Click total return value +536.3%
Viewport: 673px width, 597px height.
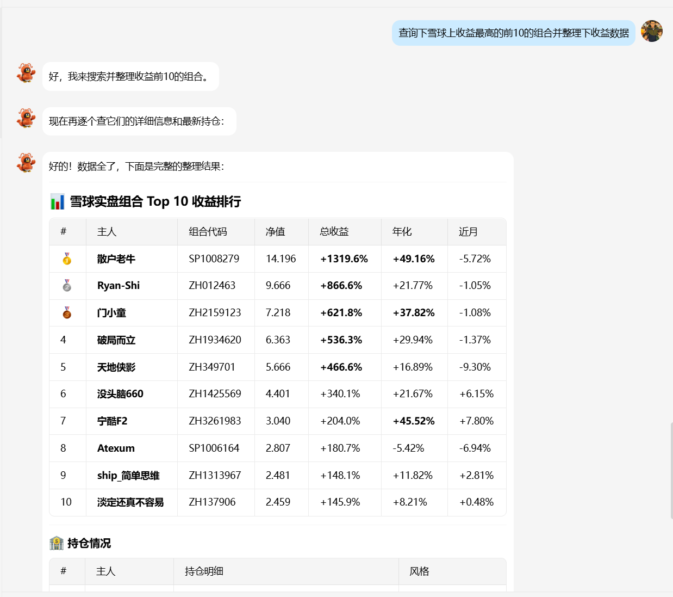point(341,340)
